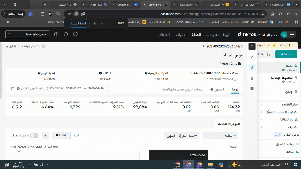Click the browser address bar URL
301x169 pixels.
[209, 14]
